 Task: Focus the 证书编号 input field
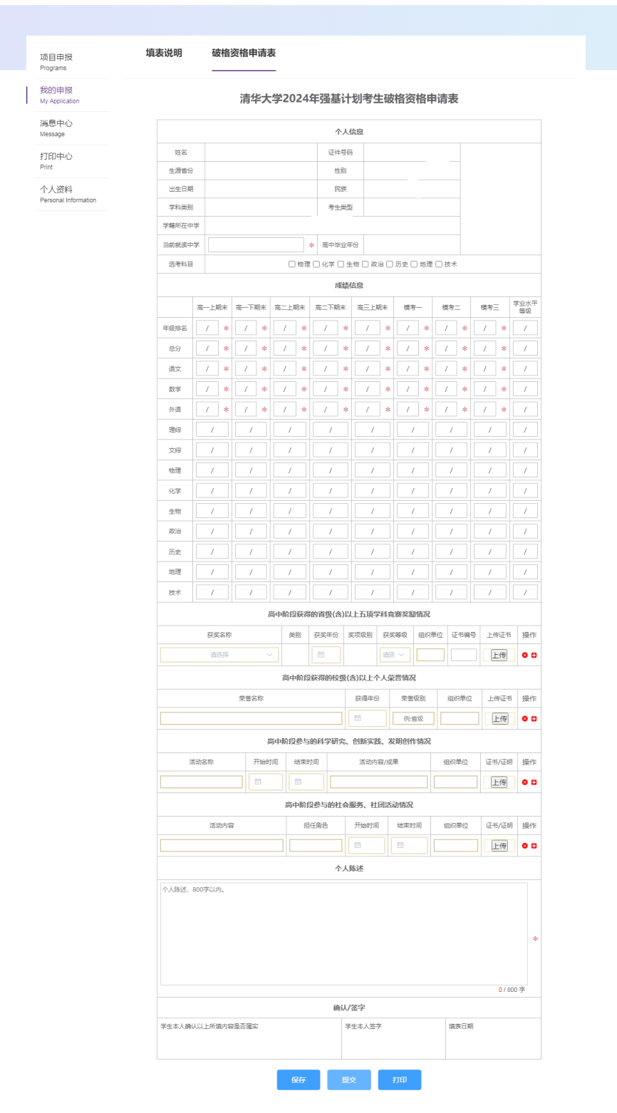pos(464,655)
